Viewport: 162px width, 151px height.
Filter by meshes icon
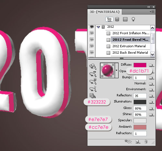coord(117,19)
